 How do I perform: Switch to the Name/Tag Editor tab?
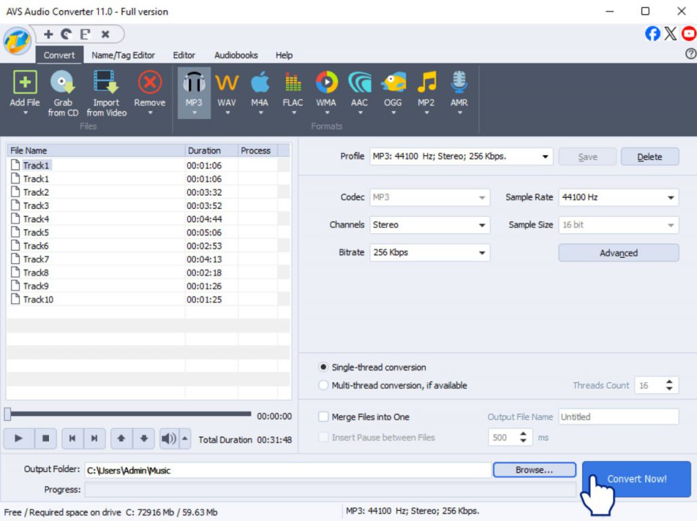pos(123,55)
